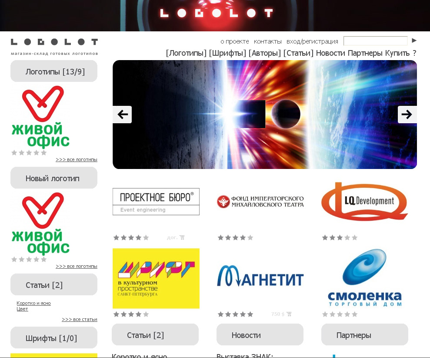This screenshot has height=358, width=430.
Task: Click the cart icon under Проектное бюро
Action: [182, 237]
